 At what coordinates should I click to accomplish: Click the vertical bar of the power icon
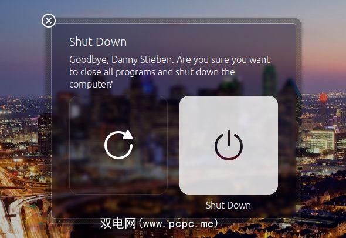(229, 138)
